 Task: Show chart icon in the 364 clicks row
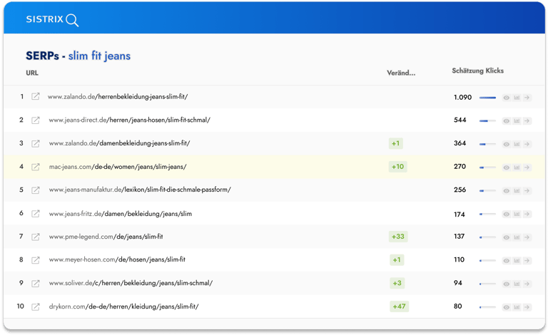coord(517,144)
